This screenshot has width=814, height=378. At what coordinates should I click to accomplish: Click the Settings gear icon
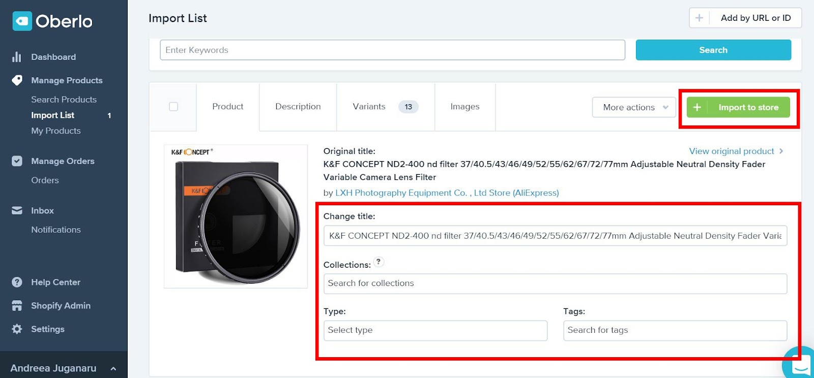click(17, 329)
